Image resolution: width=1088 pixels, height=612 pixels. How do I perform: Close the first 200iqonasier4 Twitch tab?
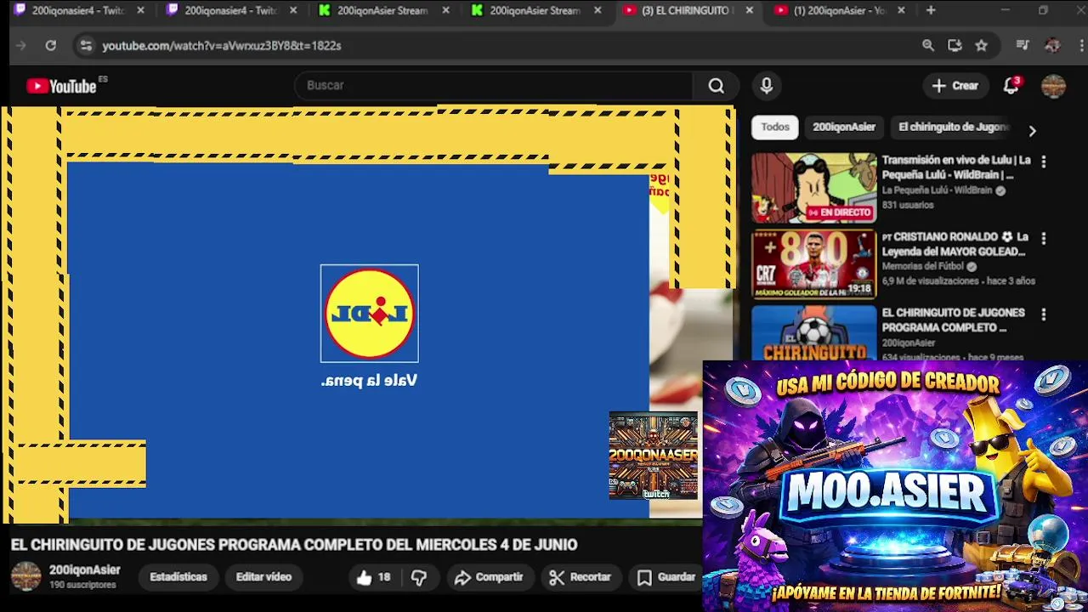pos(141,11)
